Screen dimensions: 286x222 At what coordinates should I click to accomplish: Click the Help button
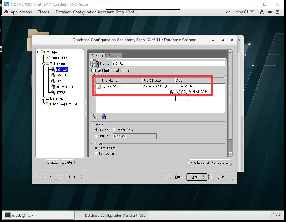[71, 177]
